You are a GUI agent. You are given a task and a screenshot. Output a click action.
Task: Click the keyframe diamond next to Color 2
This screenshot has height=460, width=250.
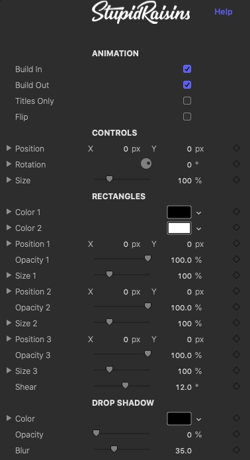pyautogui.click(x=236, y=228)
